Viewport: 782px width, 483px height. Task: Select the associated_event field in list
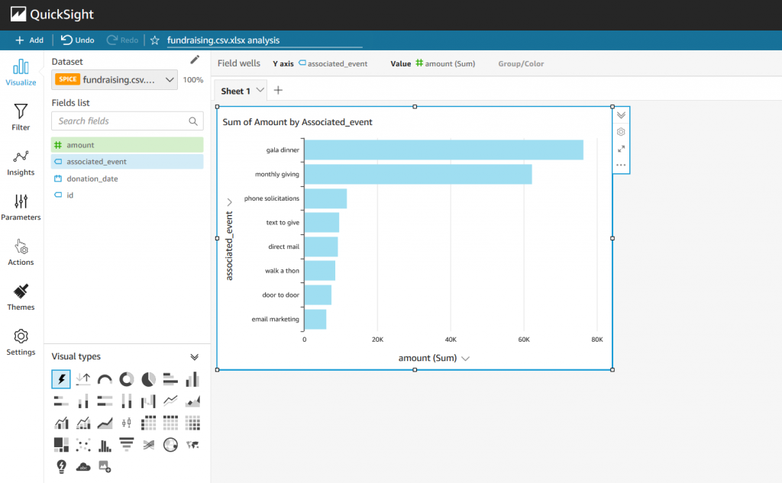coord(128,162)
